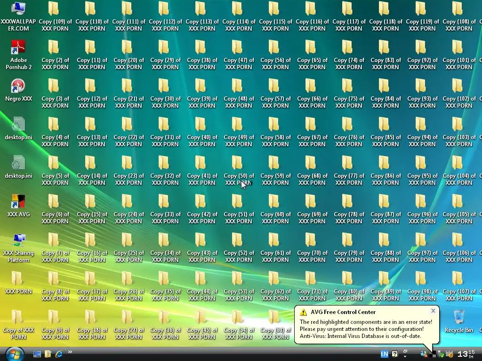Click Safely Remove Hardware tray icon

441,354
